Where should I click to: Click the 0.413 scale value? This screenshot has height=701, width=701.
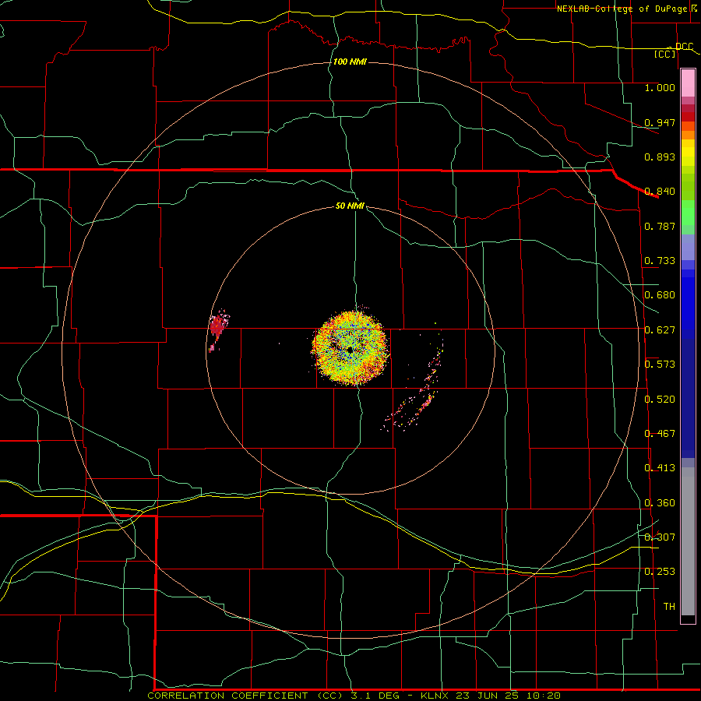click(x=660, y=468)
